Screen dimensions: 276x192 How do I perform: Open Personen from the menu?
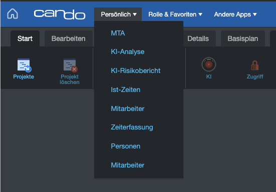tap(126, 146)
